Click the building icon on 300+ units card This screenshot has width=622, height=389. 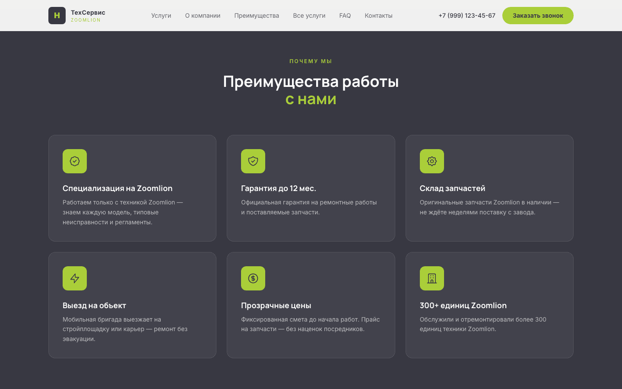point(432,278)
